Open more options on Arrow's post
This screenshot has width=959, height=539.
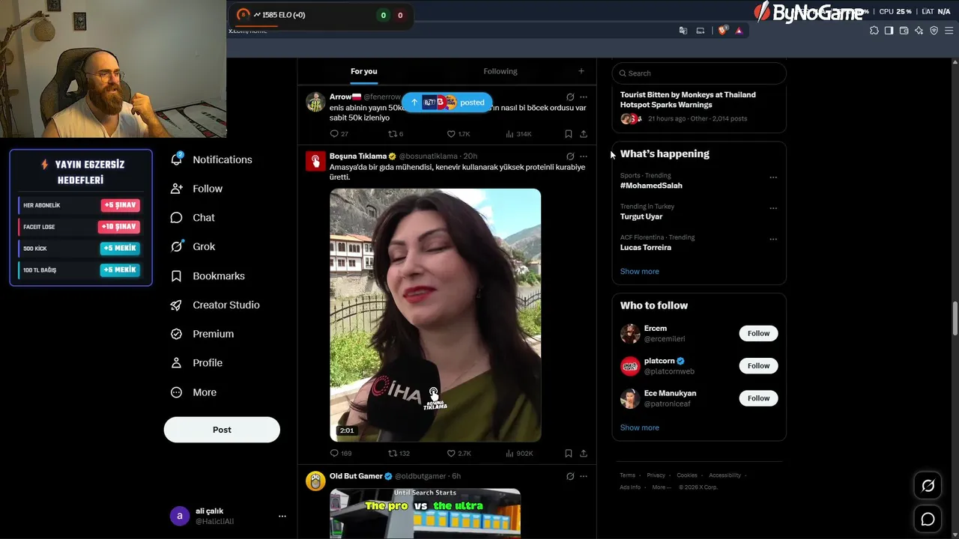(x=584, y=97)
